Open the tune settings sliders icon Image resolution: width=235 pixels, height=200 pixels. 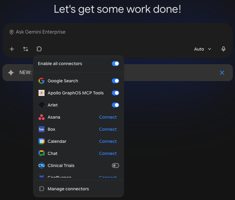tap(26, 49)
